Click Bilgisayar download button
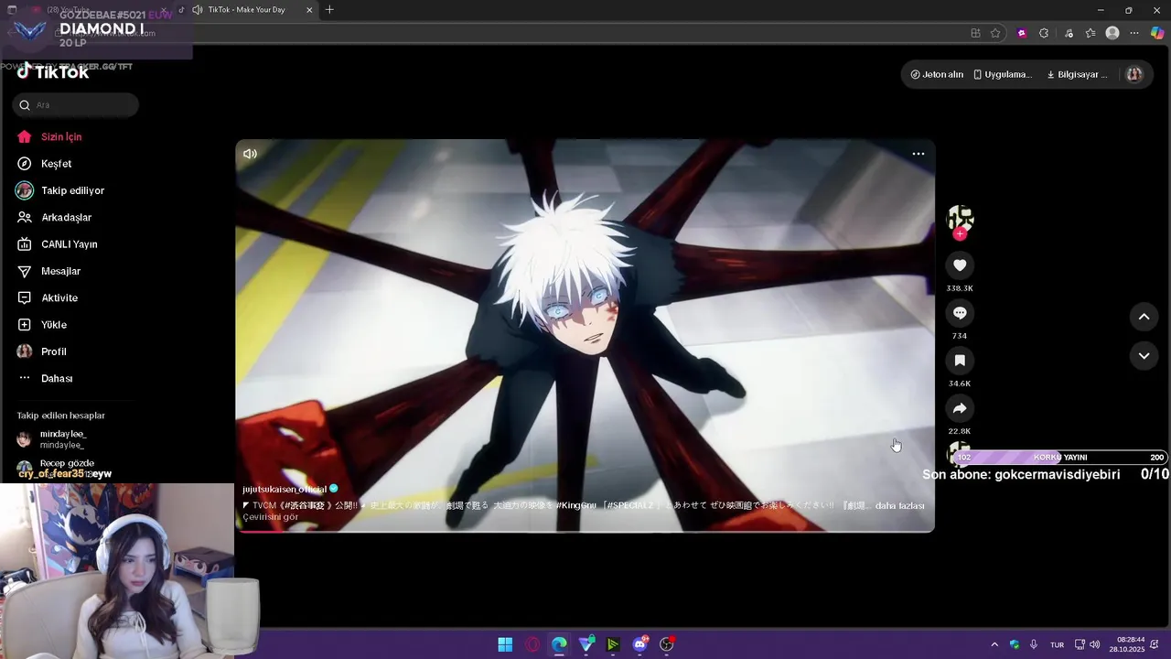 click(x=1078, y=74)
